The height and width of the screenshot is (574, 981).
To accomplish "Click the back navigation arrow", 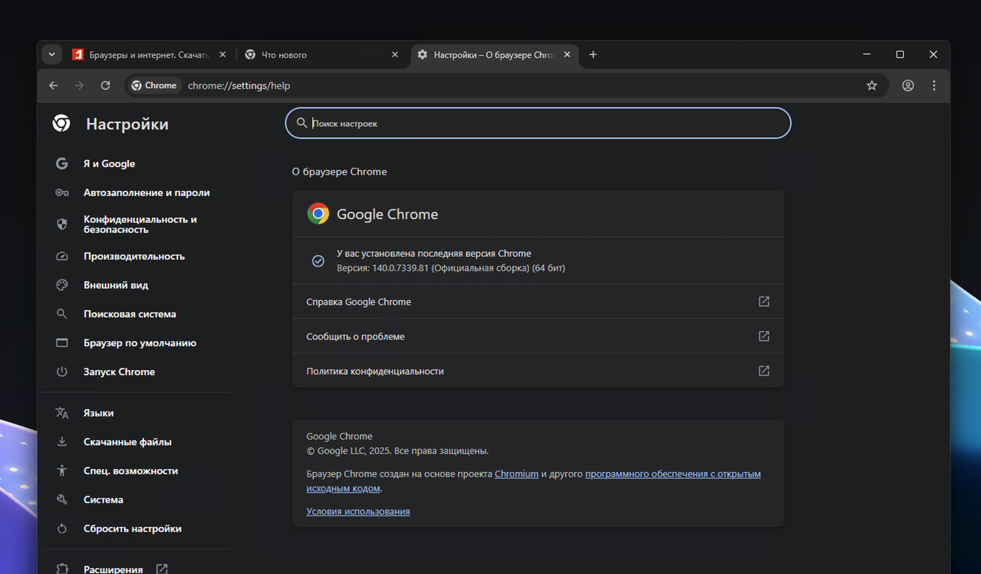I will click(x=54, y=86).
